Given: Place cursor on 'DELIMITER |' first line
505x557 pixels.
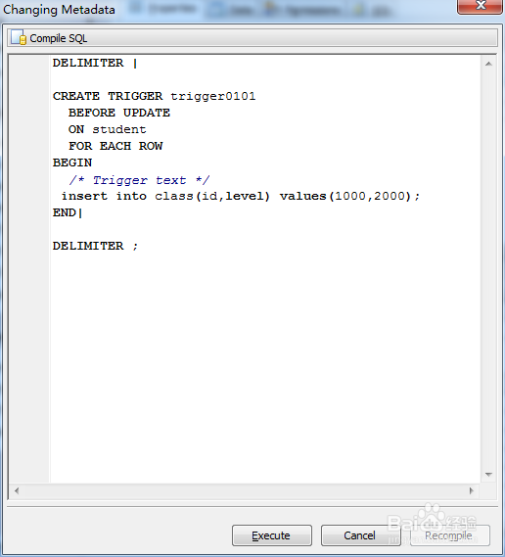Looking at the screenshot, I should point(95,64).
